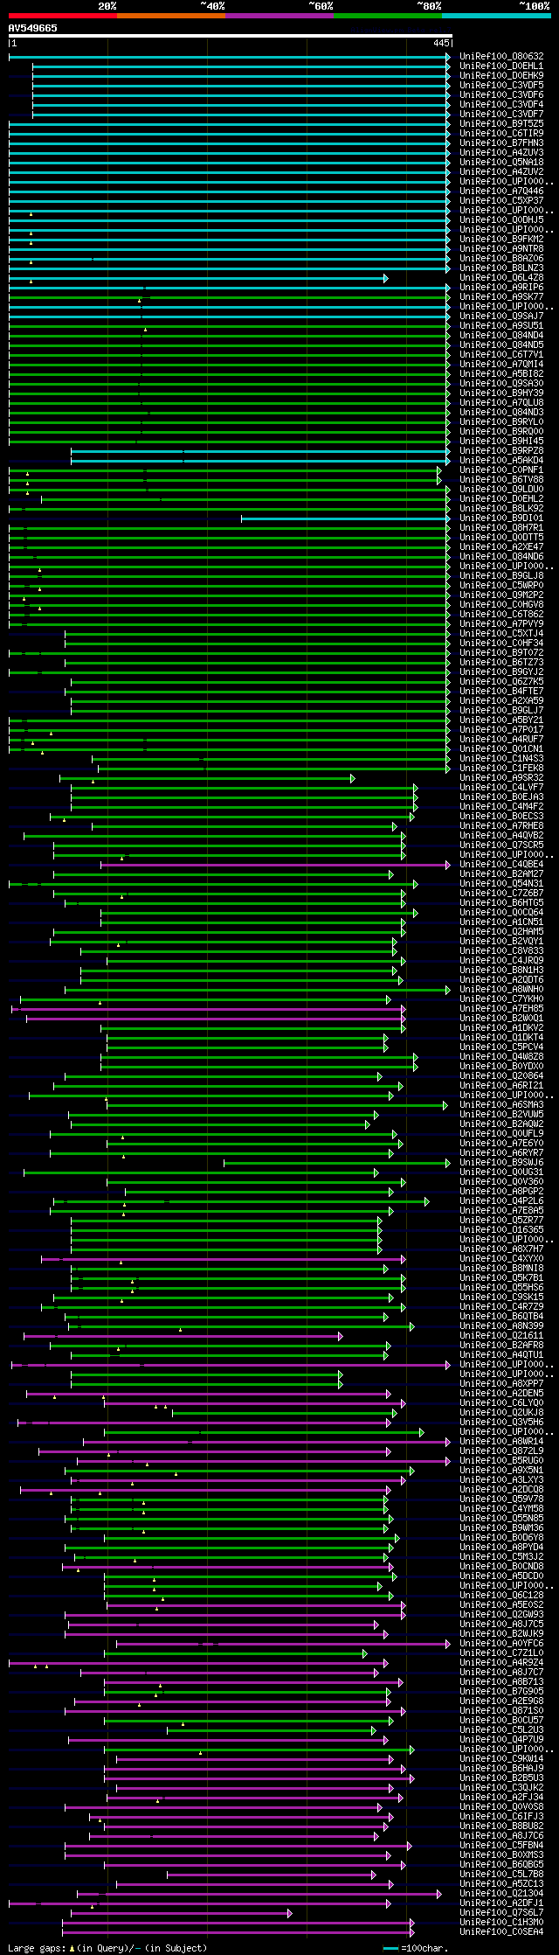Select the UniRef100_A5AKD4 entry

pyautogui.click(x=501, y=460)
